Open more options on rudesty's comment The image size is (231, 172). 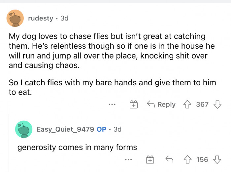click(x=112, y=105)
